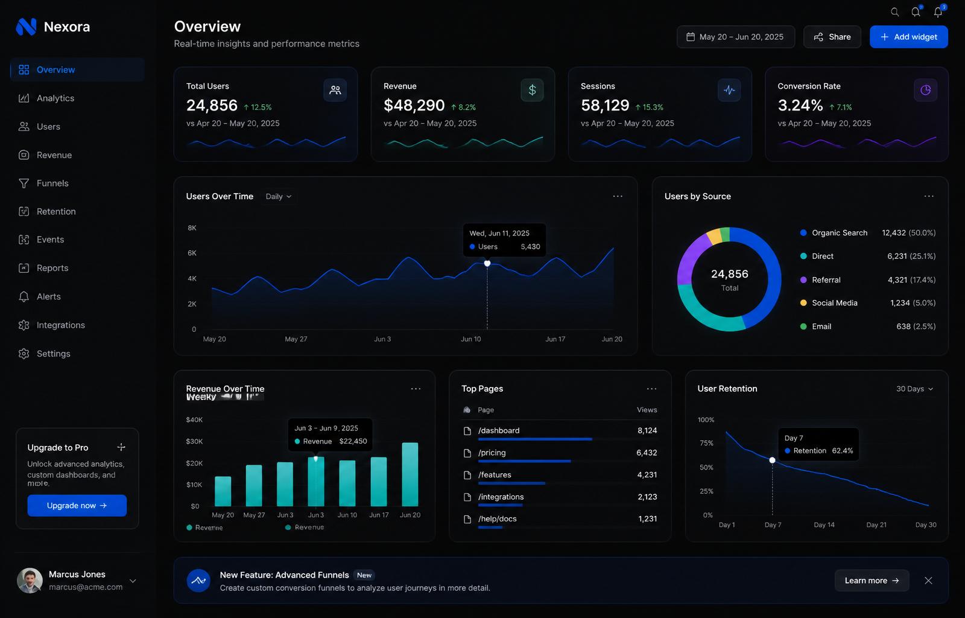The height and width of the screenshot is (618, 965).
Task: Click the tallest Jun 20 revenue bar
Action: click(x=410, y=474)
